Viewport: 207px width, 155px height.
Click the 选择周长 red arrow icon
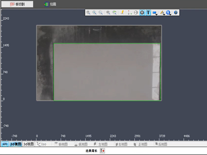(x=103, y=151)
